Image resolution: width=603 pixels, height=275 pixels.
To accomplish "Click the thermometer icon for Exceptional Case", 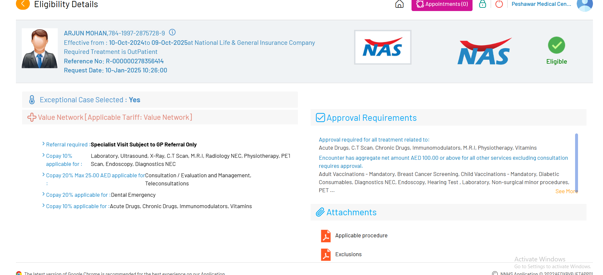I will coord(32,100).
